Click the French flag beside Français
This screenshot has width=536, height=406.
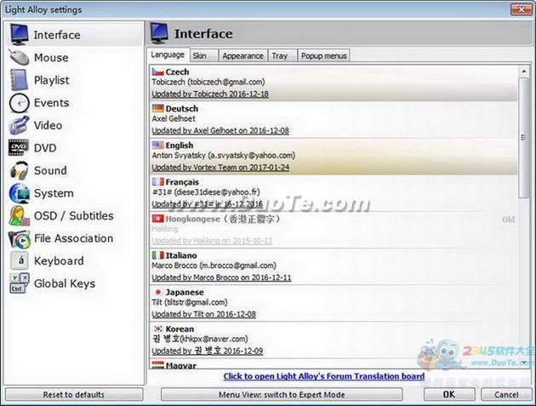coord(157,181)
